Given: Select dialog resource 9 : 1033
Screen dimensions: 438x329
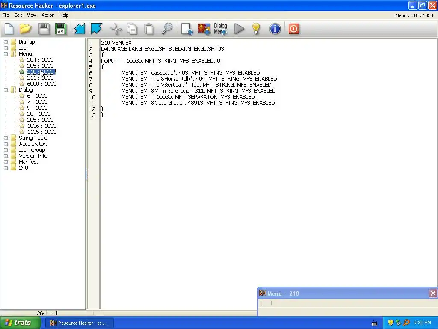Looking at the screenshot, I should pyautogui.click(x=37, y=108).
